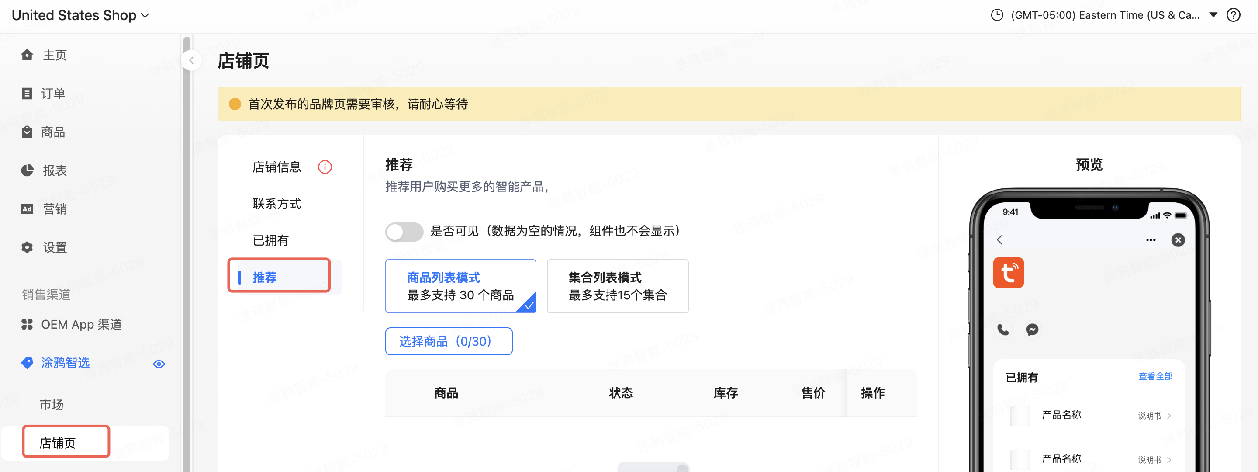Viewport: 1258px width, 472px height.
Task: Click the 订单 orders list icon
Action: coord(28,94)
